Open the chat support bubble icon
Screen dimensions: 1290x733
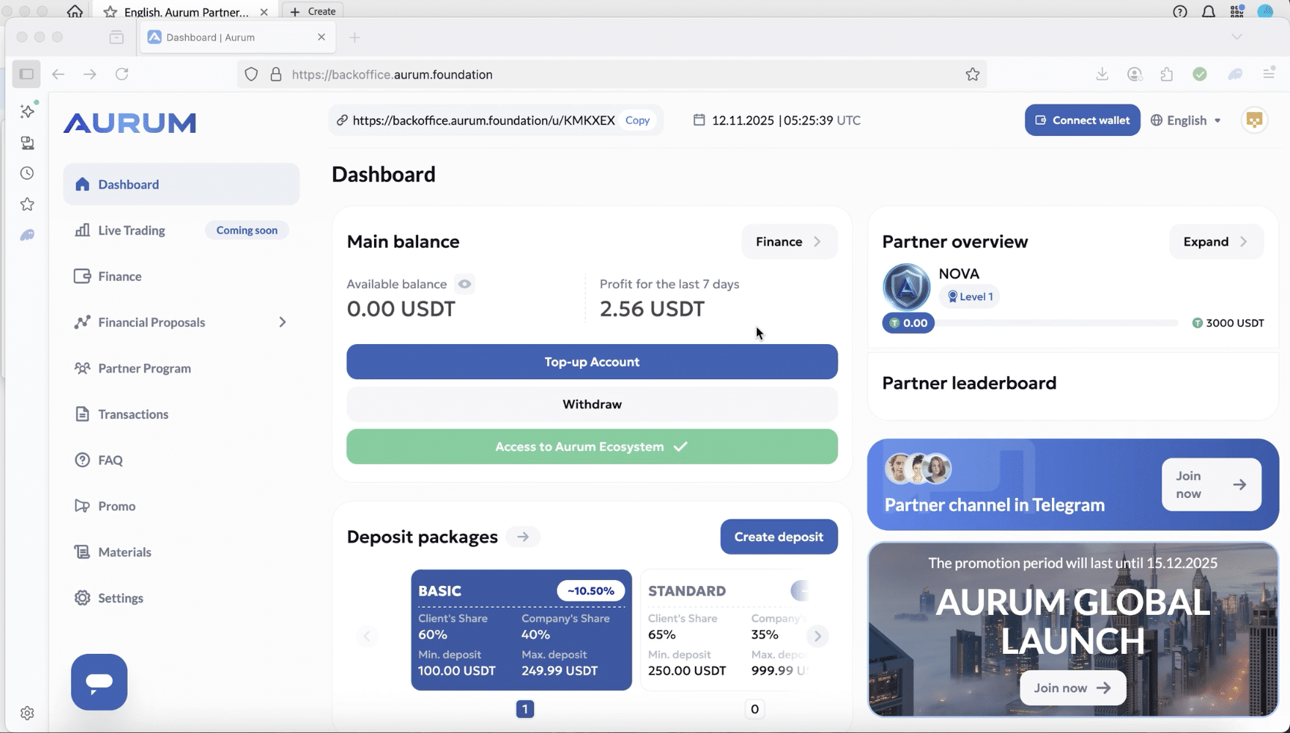click(x=99, y=681)
